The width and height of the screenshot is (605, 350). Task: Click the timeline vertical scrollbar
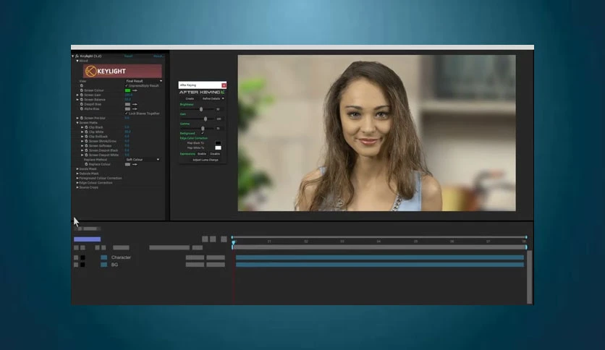click(x=530, y=277)
